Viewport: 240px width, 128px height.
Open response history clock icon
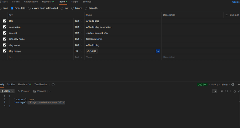(x=53, y=85)
